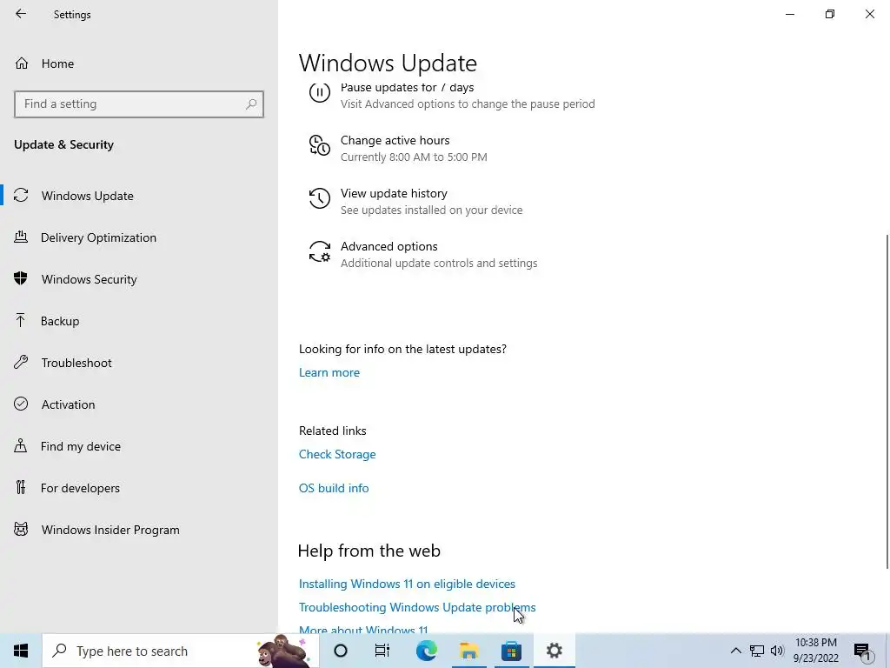Click the history clock icon beside View update history
This screenshot has width=890, height=668.
point(320,198)
